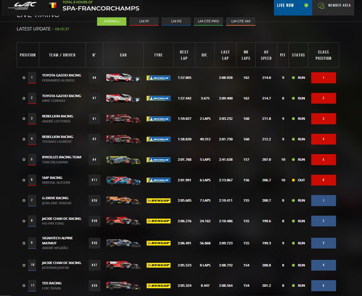Click the Signatech Alpine #36 car image
362x296 pixels.
[x=123, y=243]
